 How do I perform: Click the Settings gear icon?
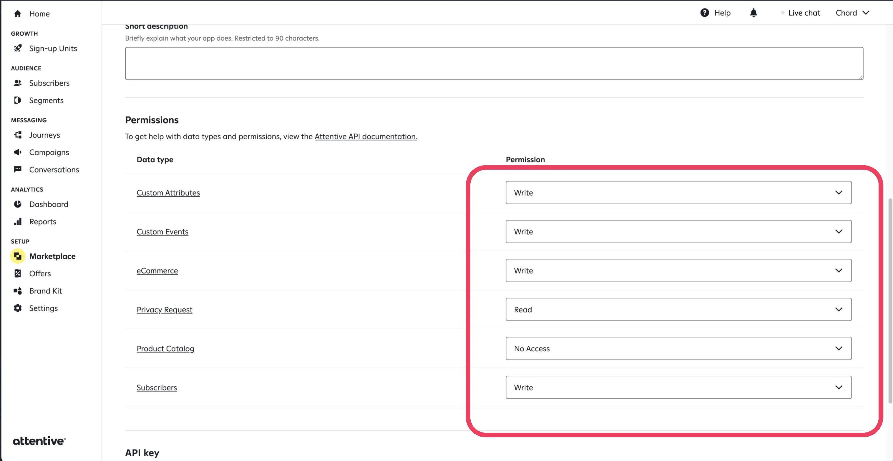click(x=18, y=308)
